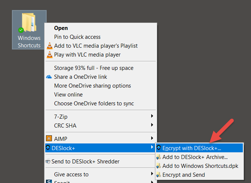Click the Snagit icon at menu bottom

click(x=49, y=181)
